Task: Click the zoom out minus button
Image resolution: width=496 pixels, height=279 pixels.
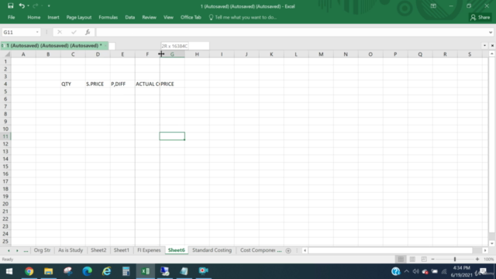Action: coord(432,260)
